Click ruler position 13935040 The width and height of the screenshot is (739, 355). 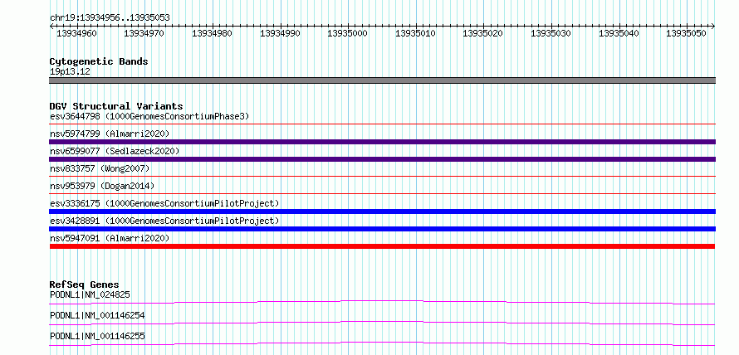point(619,33)
